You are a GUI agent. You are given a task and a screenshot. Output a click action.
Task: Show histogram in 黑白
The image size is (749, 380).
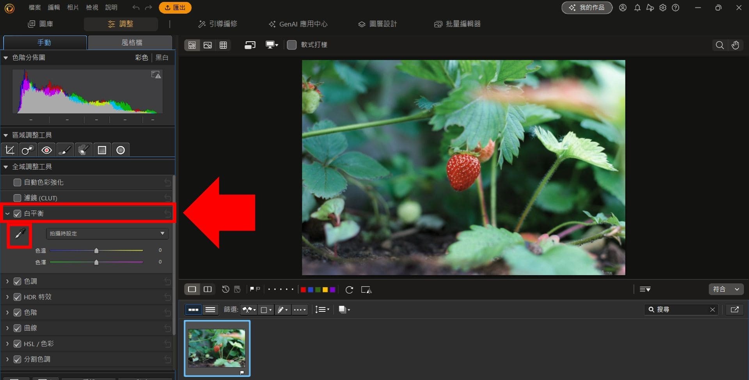pyautogui.click(x=162, y=58)
